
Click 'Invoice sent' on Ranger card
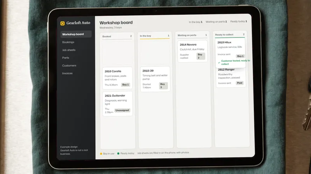point(225,83)
